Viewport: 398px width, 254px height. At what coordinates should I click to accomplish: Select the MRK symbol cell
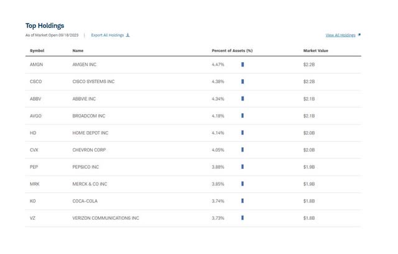click(35, 184)
